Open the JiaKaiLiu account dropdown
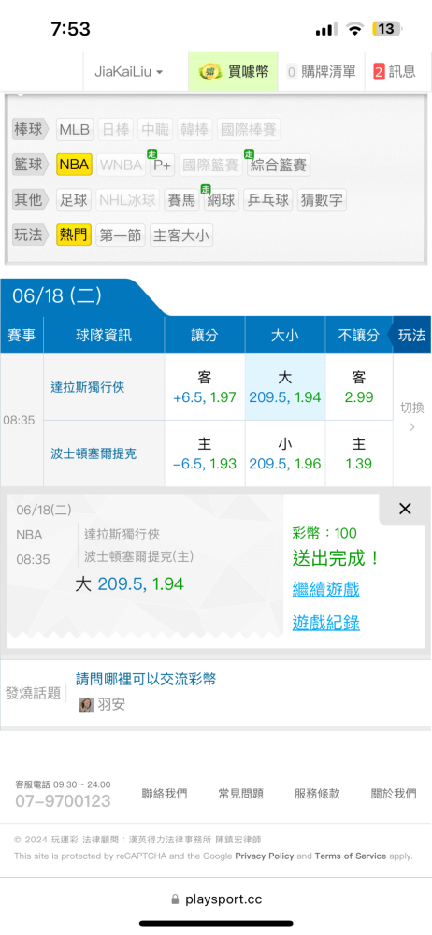The width and height of the screenshot is (432, 935). (129, 72)
